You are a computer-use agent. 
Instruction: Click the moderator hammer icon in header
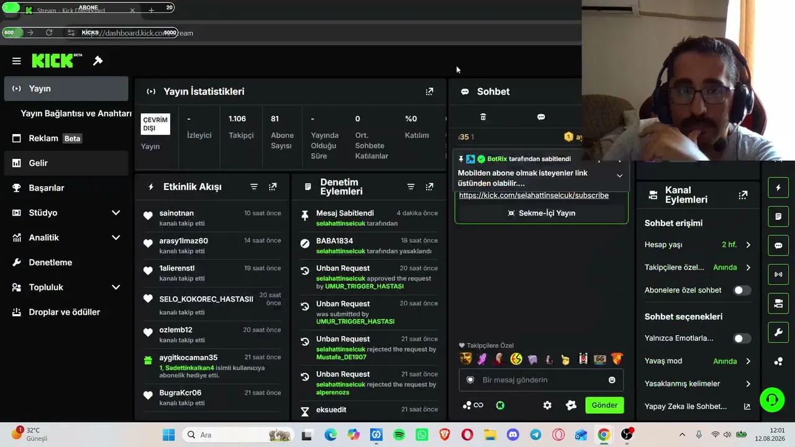tap(98, 61)
